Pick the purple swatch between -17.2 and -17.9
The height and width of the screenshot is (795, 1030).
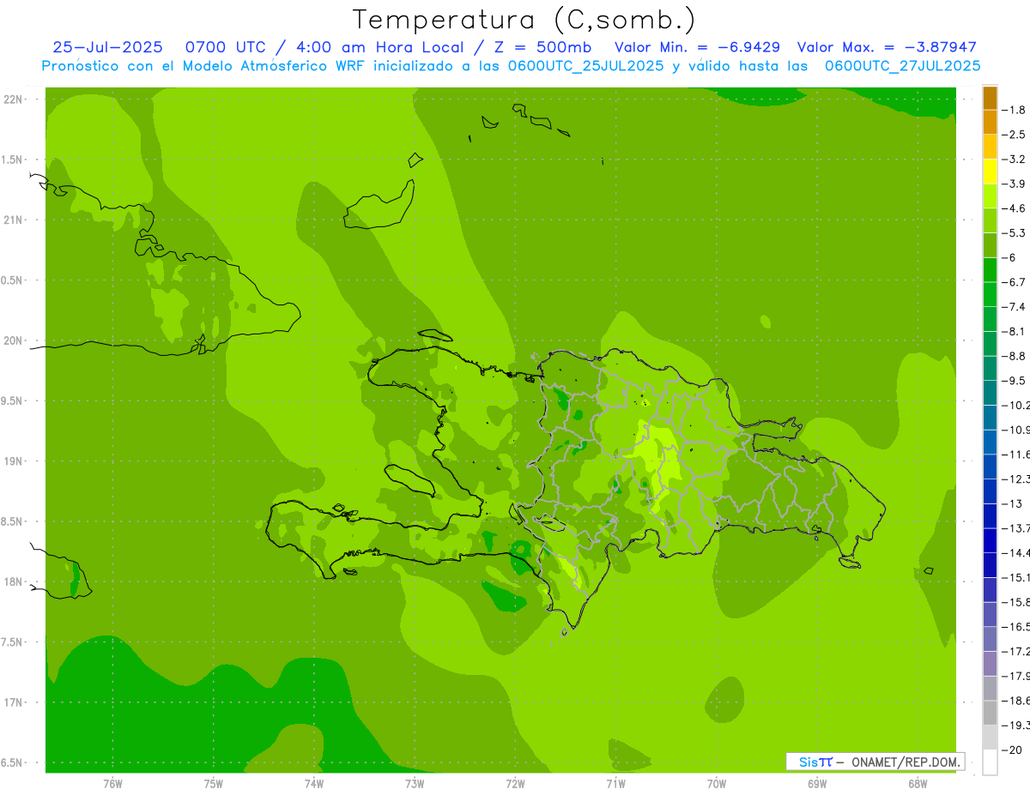point(990,663)
